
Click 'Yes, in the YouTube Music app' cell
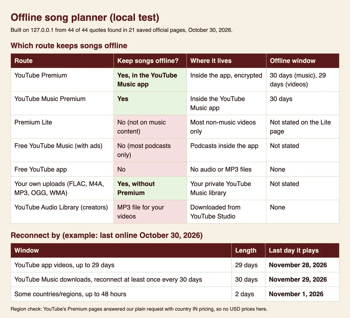[x=150, y=80]
